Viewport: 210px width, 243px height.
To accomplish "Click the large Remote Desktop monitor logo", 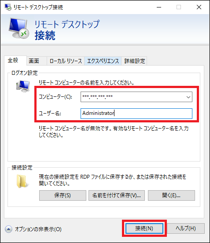I will coord(19,28).
